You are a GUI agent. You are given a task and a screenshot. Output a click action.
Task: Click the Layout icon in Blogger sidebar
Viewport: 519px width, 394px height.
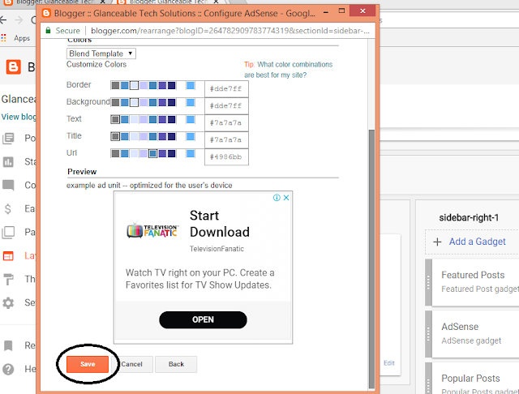(x=8, y=255)
